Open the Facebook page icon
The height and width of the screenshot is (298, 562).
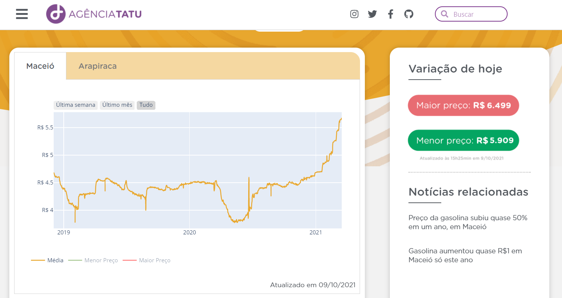[390, 14]
